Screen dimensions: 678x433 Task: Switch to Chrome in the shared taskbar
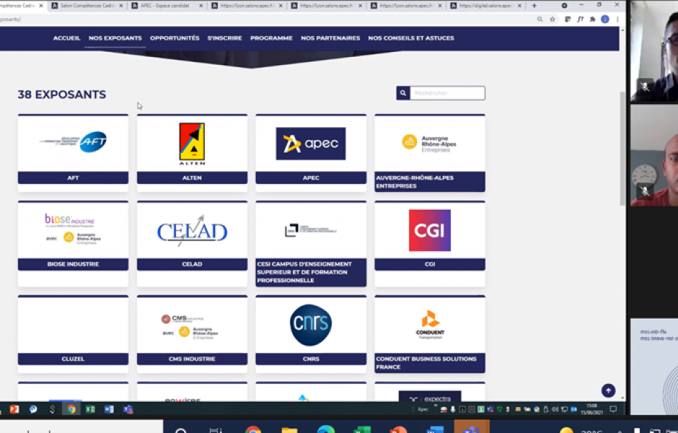71,409
